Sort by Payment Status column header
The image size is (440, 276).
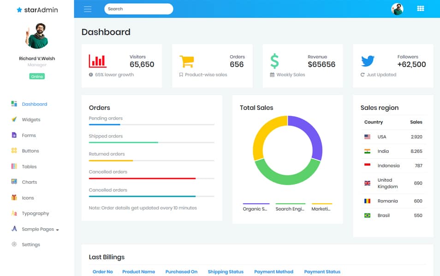coord(322,271)
